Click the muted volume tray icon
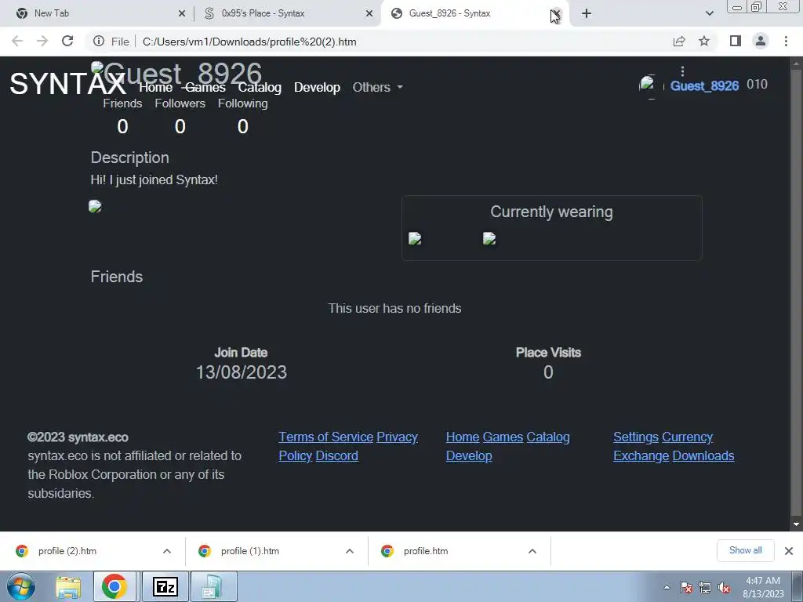 tap(724, 588)
